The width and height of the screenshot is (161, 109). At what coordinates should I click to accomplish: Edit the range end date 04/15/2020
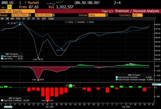tap(44, 15)
